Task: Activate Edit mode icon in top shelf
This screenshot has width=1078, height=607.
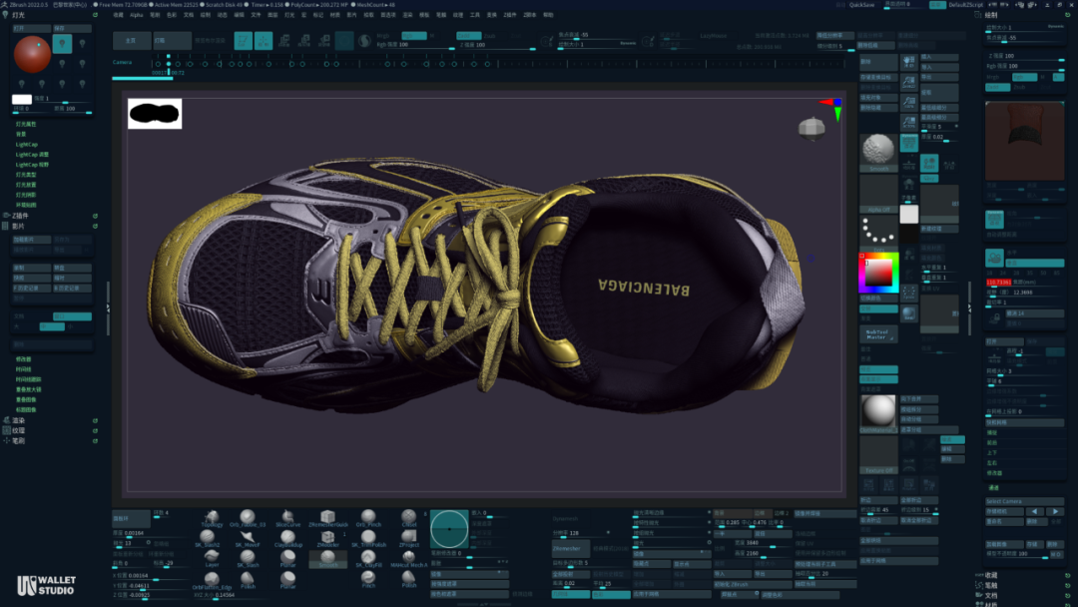Action: click(243, 41)
